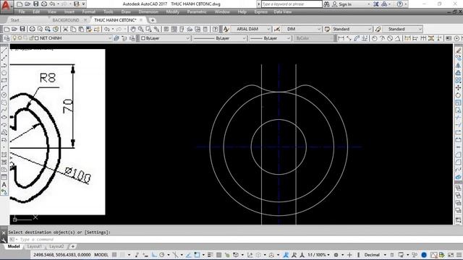Switch to the Layout1 tab

[x=35, y=246]
